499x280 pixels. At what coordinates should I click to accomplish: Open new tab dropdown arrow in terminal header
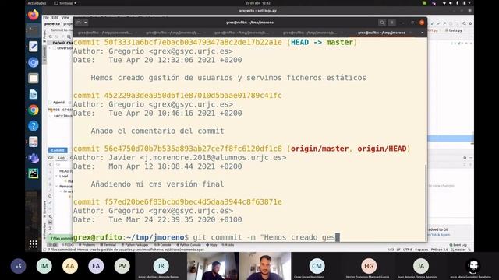86,23
